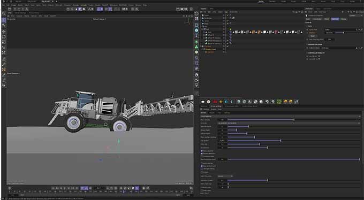The height and width of the screenshot is (200, 364).
Task: Switch to Coordinates tab in Attribute Manager
Action: point(317,19)
